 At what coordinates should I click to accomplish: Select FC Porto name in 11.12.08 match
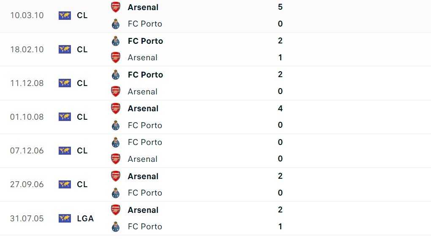(x=145, y=75)
